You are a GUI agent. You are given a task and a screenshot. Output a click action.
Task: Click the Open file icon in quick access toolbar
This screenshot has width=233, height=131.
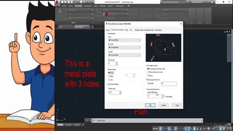pyautogui.click(x=65, y=2)
